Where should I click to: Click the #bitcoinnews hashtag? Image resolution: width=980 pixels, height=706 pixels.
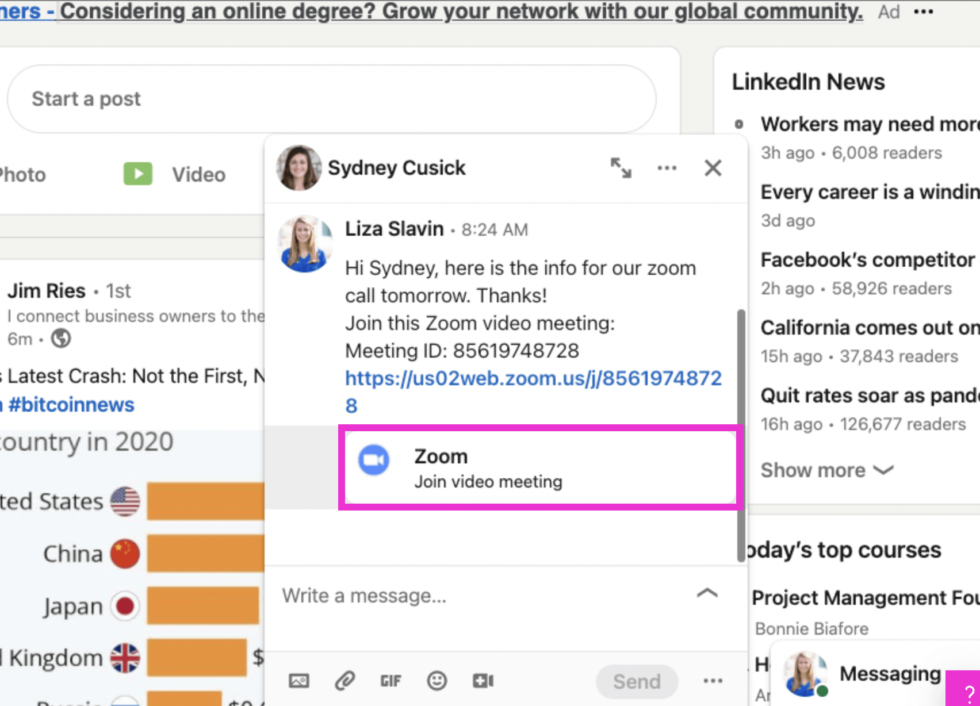tap(71, 405)
